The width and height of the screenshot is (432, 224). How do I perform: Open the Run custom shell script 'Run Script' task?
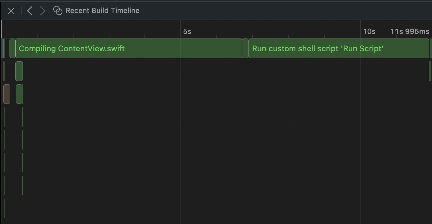(339, 48)
